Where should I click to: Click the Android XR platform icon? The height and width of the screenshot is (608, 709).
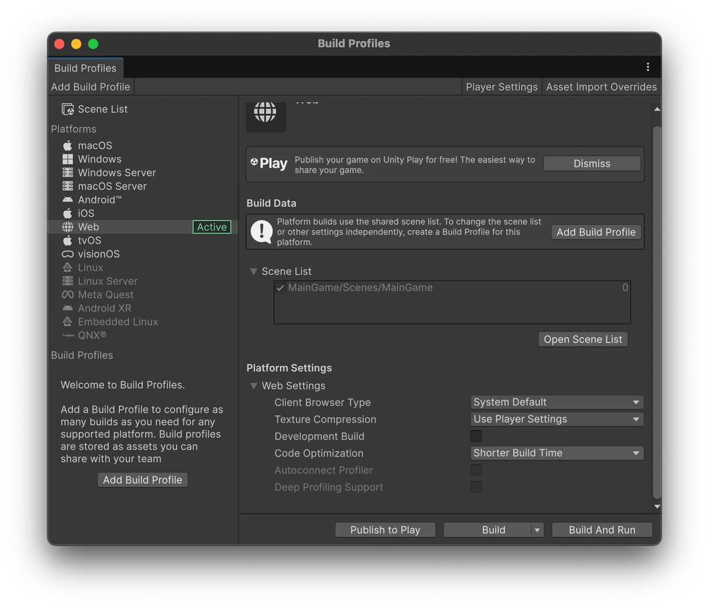click(68, 308)
